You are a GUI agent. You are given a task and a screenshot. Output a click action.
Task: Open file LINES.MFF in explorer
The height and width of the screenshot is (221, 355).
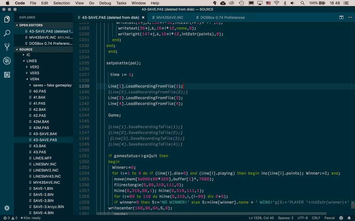pyautogui.click(x=43, y=158)
